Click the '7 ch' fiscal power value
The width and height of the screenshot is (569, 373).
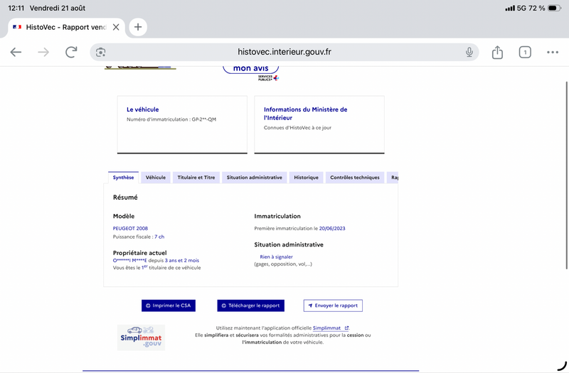pos(159,237)
